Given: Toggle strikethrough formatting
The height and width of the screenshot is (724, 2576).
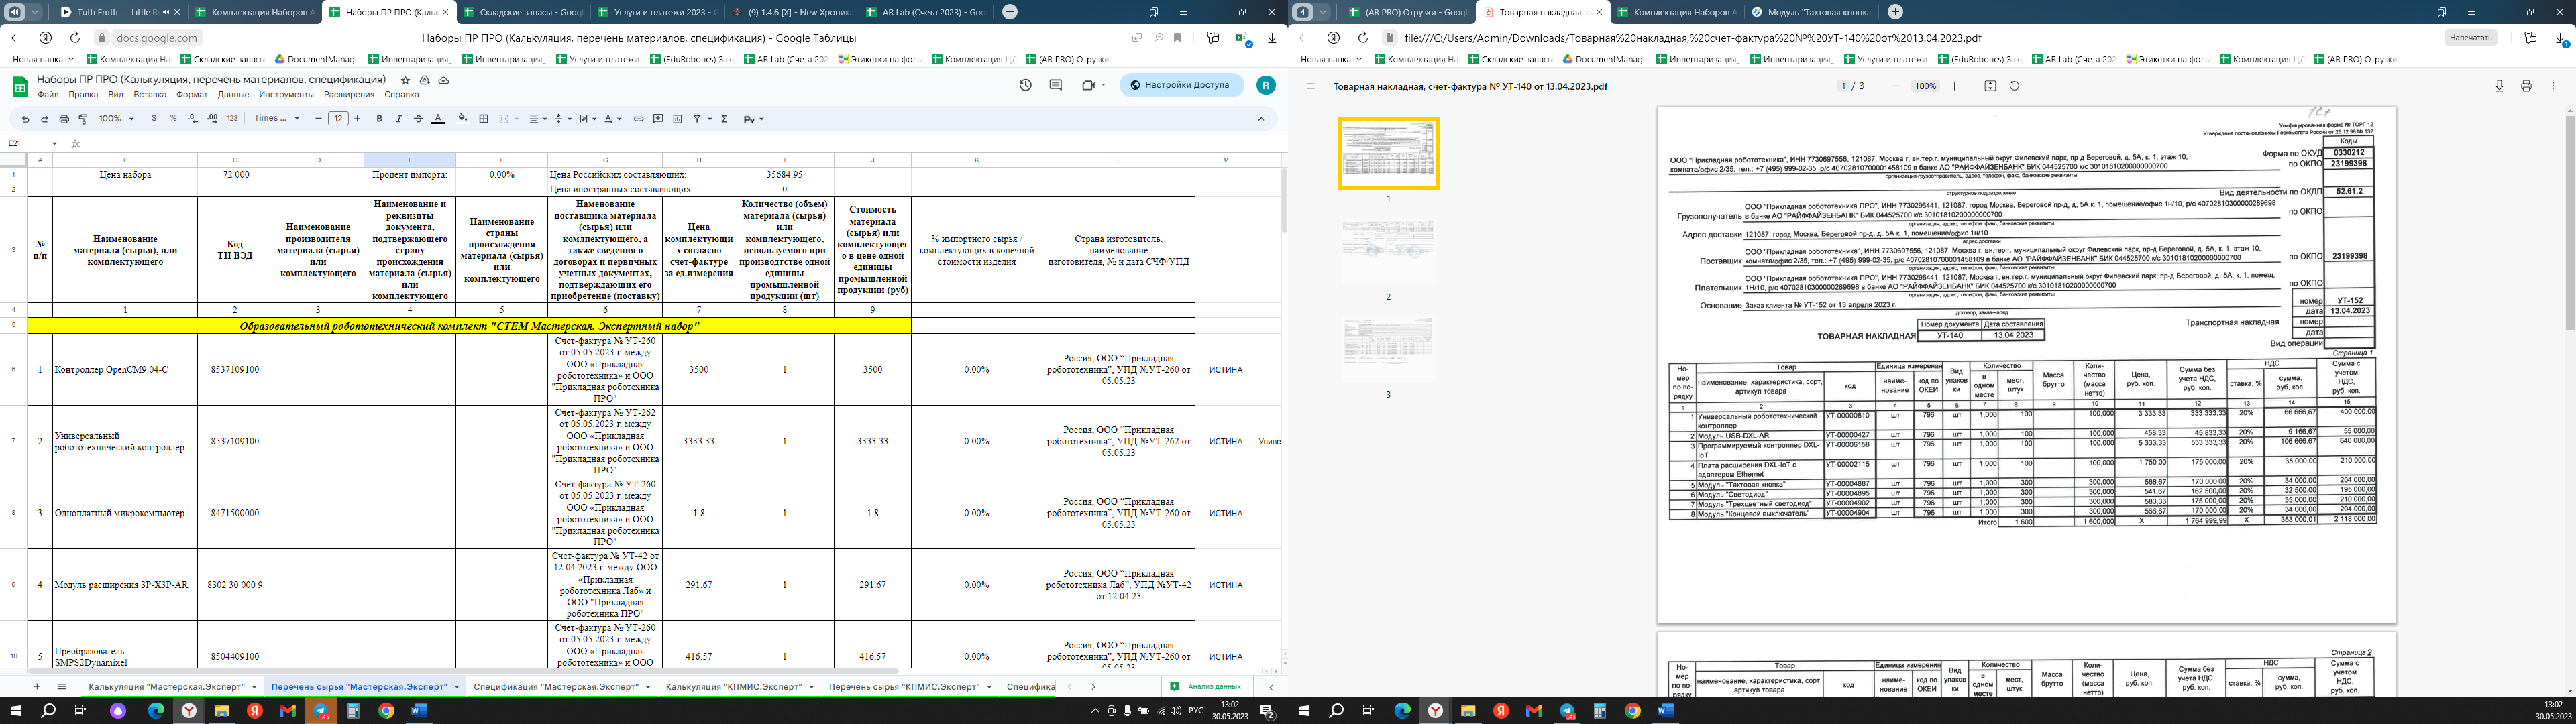Looking at the screenshot, I should coord(418,119).
